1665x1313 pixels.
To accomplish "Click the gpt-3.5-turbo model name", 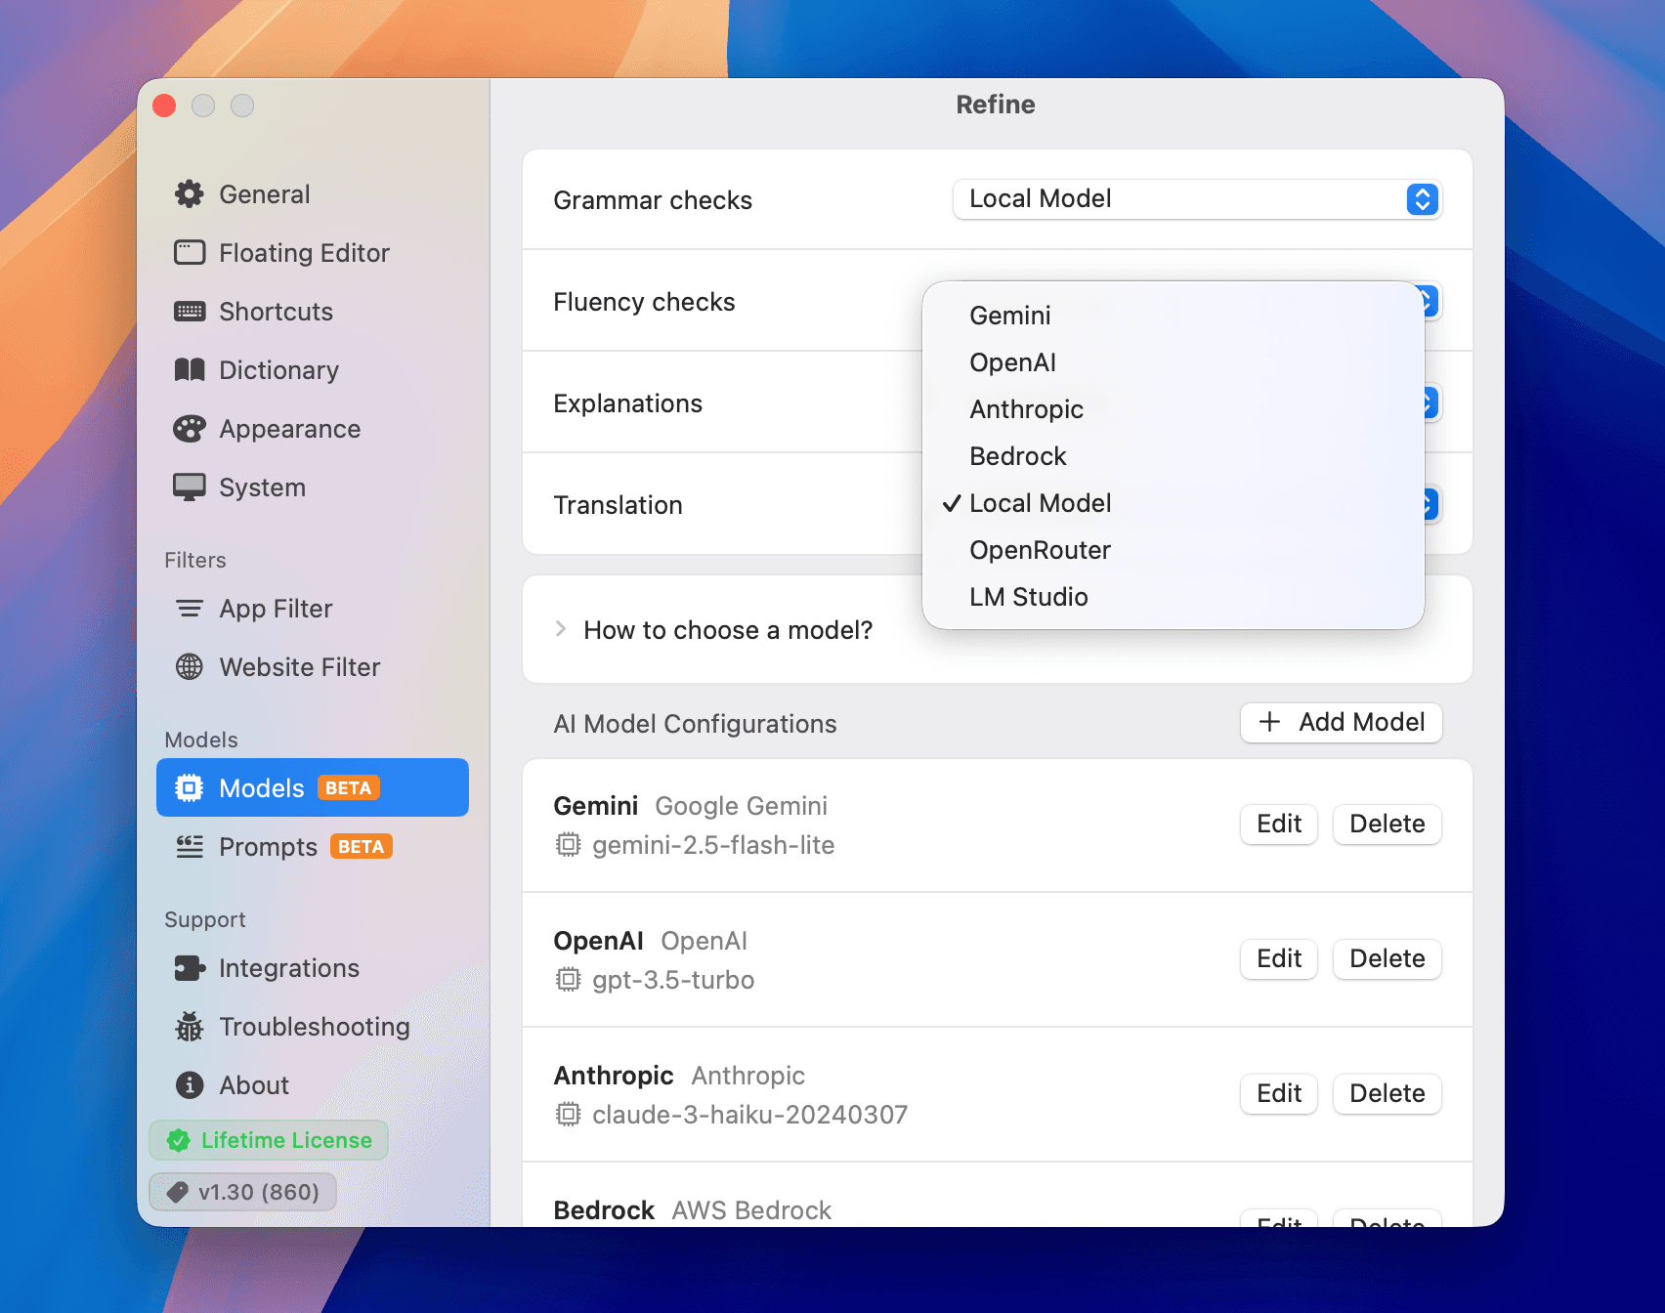I will (x=673, y=980).
